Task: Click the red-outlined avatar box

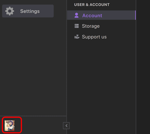Action: point(12,125)
